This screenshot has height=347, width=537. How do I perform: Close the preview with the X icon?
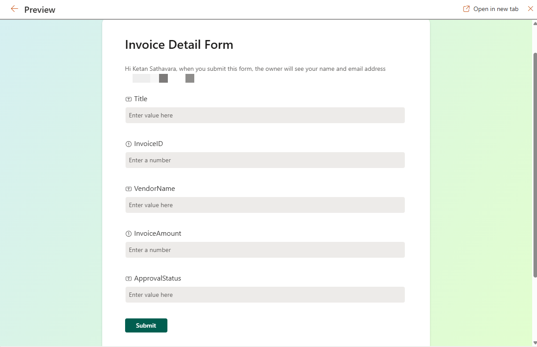click(x=530, y=9)
